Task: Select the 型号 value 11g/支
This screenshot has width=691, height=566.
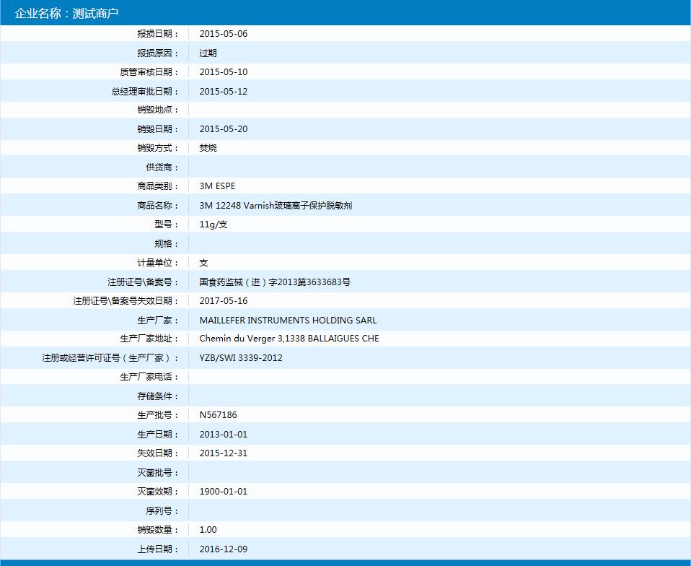Action: (x=214, y=224)
